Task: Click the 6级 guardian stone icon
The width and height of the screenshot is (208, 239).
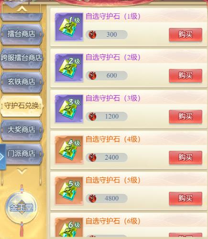Action: coord(69,228)
